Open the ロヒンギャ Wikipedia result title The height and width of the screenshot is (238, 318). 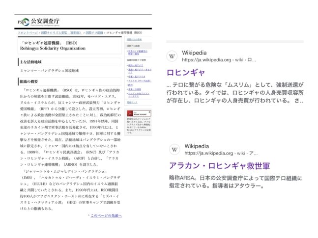click(x=186, y=72)
